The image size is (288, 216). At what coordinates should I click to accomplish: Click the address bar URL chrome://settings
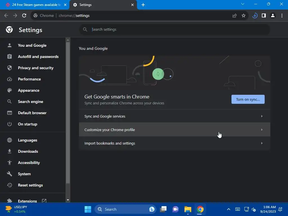pyautogui.click(x=74, y=16)
